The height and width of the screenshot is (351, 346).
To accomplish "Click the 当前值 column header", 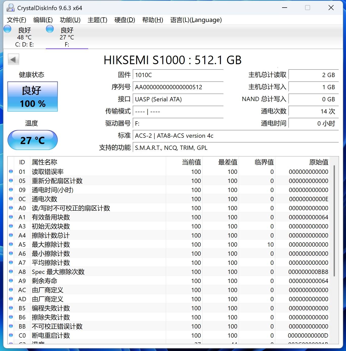I will [184, 162].
